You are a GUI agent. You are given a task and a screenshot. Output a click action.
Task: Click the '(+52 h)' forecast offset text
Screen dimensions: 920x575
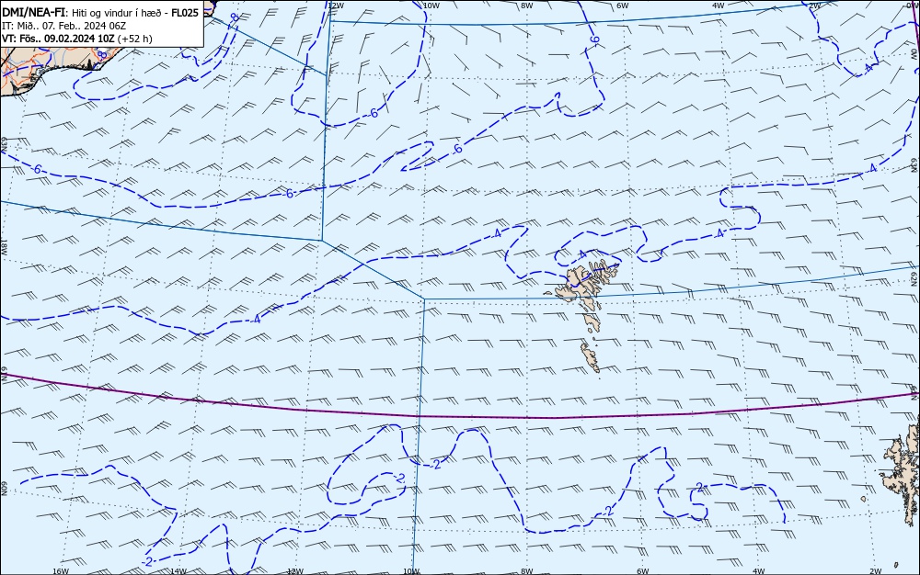[x=134, y=39]
